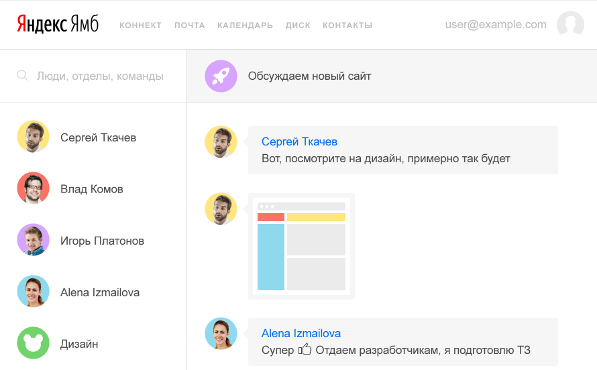
Task: Open the user profile avatar in the header
Action: (x=570, y=24)
